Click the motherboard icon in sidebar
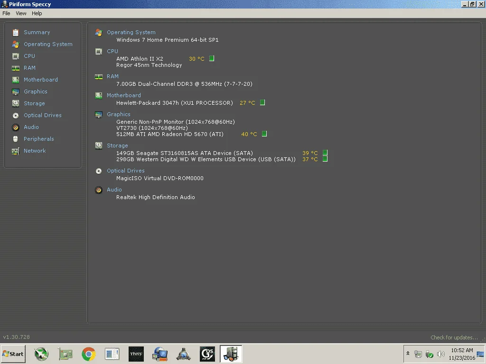 click(16, 80)
